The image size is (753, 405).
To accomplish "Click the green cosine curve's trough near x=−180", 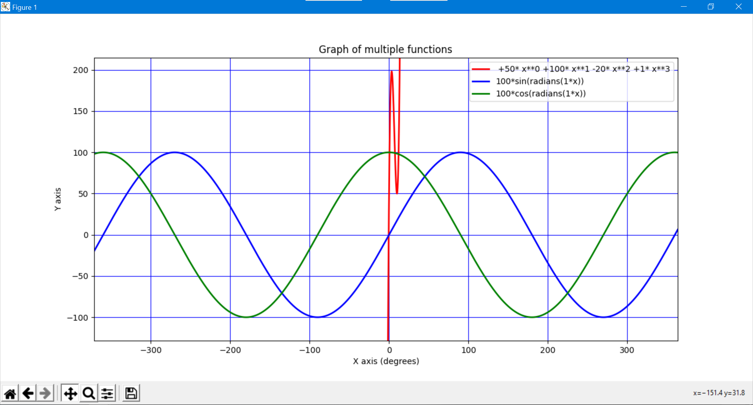I will pos(246,317).
